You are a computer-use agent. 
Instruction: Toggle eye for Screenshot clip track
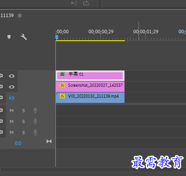11,87
